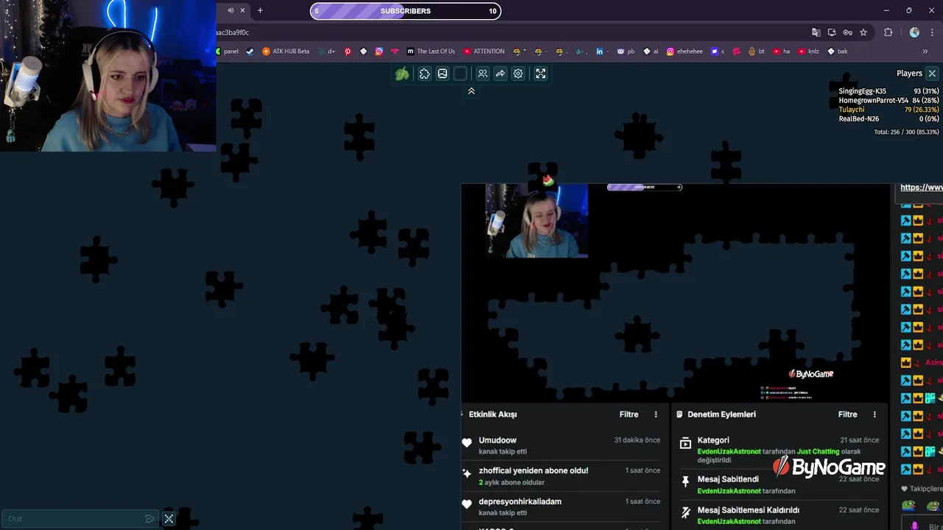Open the bt bookmark
Screen dimensions: 943x530
coord(757,52)
